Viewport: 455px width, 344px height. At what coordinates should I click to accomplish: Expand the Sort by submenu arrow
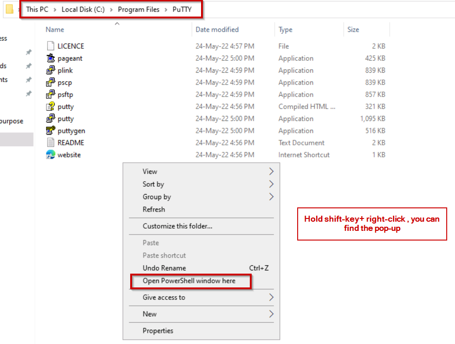[x=271, y=184]
